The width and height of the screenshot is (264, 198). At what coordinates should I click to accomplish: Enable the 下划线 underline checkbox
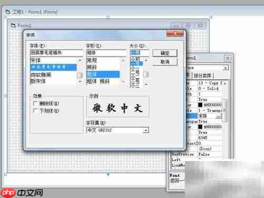(35, 111)
